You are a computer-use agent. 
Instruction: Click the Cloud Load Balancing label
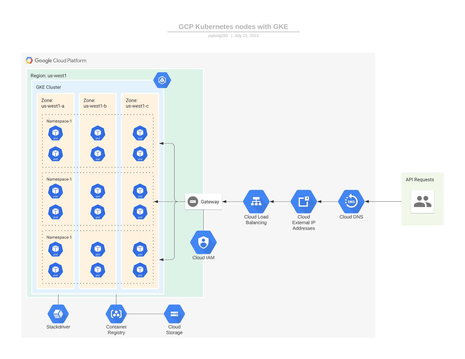tap(256, 220)
